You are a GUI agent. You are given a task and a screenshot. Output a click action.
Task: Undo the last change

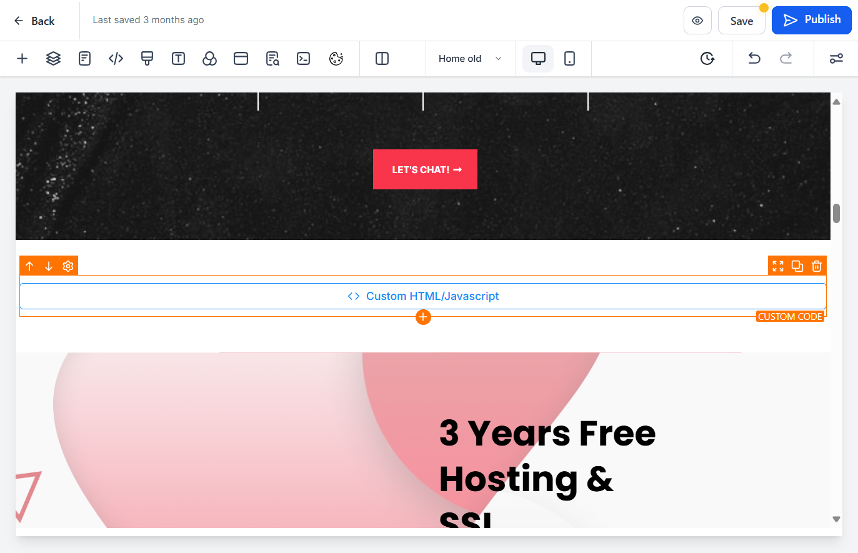[754, 59]
